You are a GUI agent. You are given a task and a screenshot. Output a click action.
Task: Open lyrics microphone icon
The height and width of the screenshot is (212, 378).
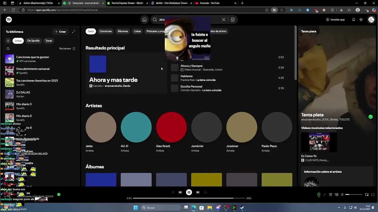(x=325, y=195)
